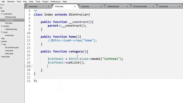Click the class keyword on line 5
Image resolution: width=183 pixels, height=103 pixels.
pyautogui.click(x=38, y=15)
